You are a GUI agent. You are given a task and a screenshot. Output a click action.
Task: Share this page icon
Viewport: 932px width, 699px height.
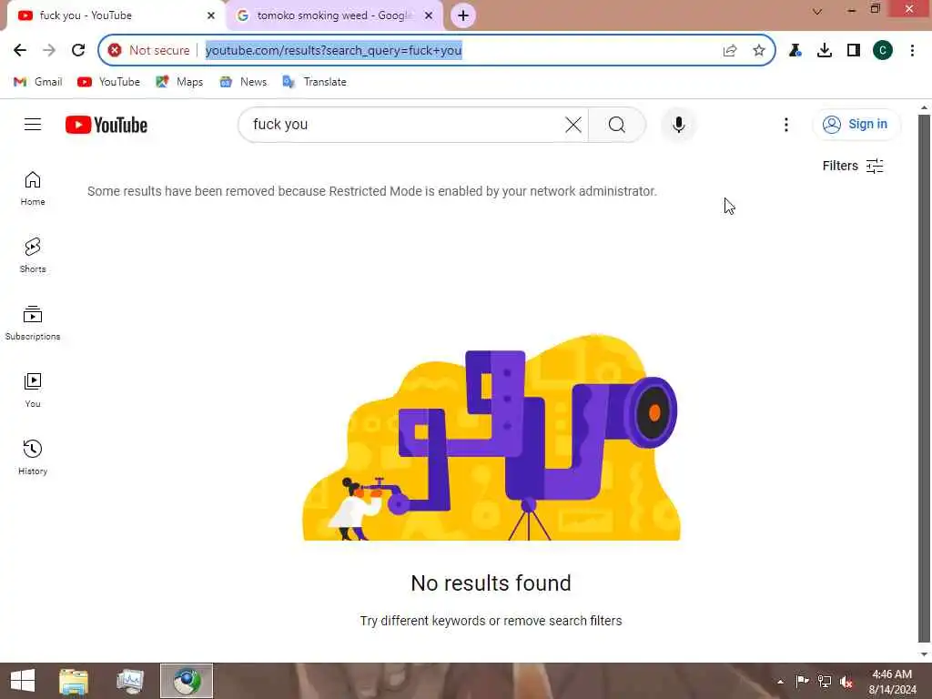pos(730,51)
